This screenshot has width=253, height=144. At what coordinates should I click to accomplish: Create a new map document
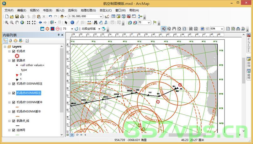tap(7, 16)
